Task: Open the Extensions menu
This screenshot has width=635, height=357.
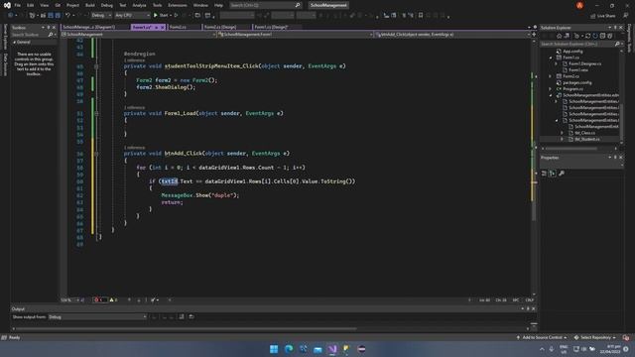Action: pyautogui.click(x=178, y=5)
